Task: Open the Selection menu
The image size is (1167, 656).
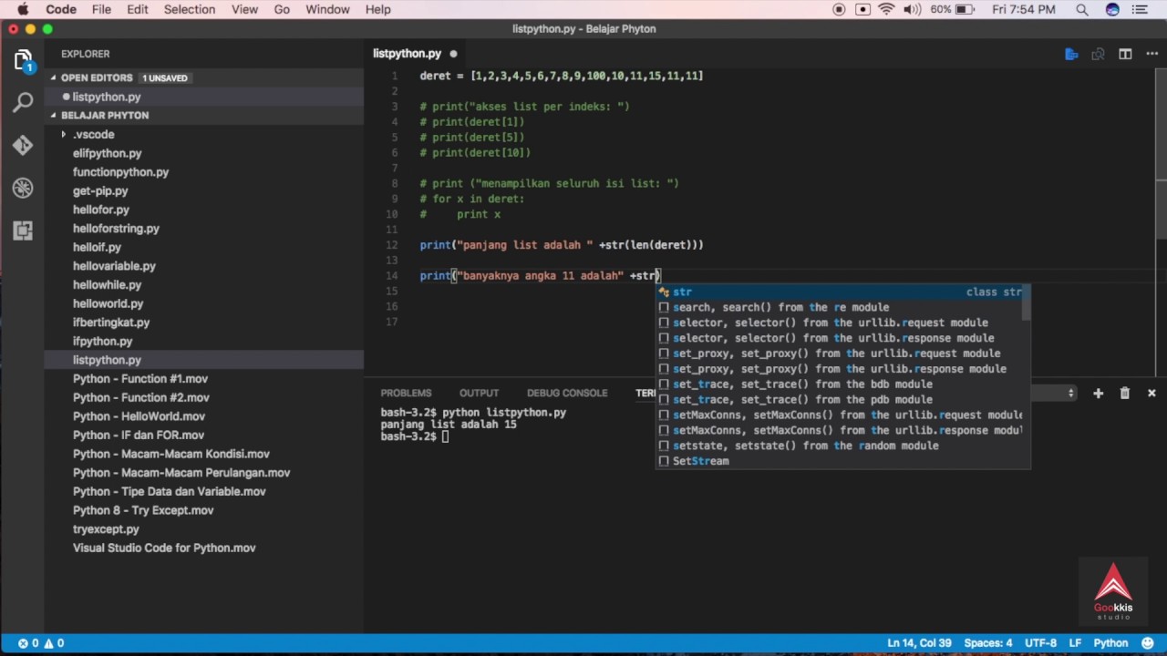Action: click(190, 10)
